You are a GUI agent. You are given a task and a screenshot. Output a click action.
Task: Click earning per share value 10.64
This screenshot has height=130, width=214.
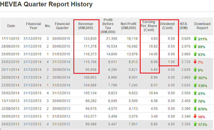coord(153,93)
